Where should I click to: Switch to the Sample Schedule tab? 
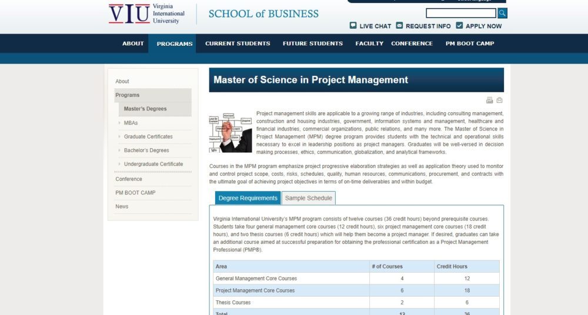point(308,198)
